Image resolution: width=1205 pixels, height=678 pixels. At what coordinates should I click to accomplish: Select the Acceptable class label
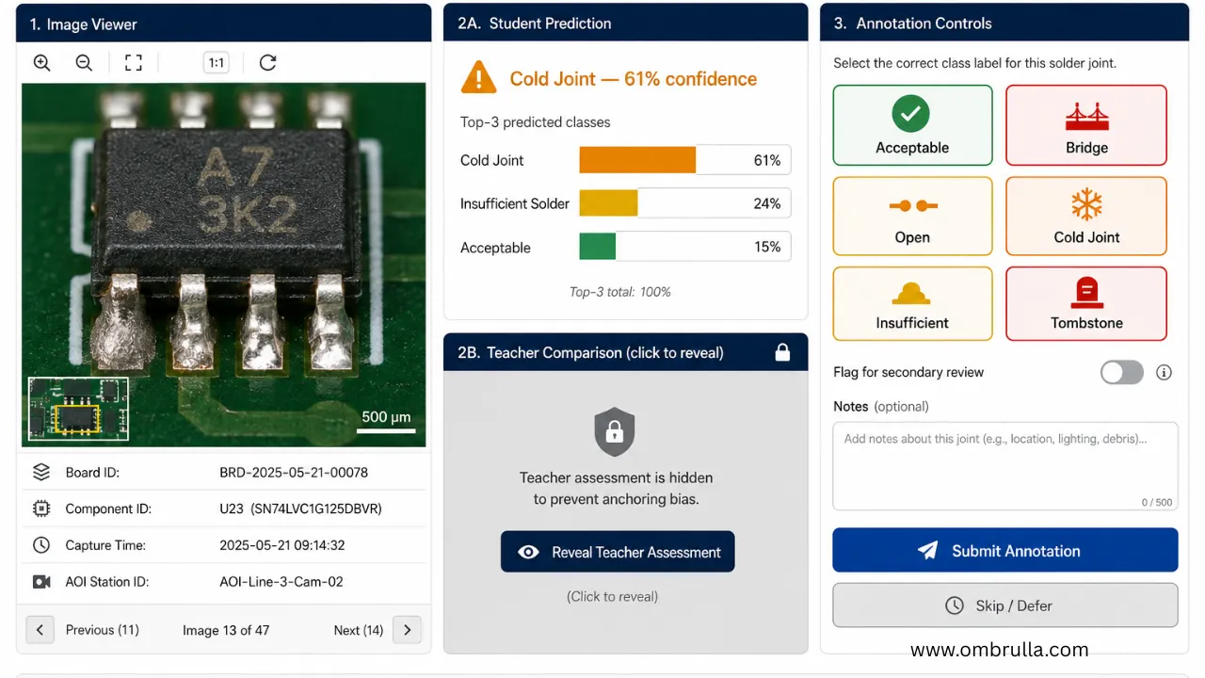(912, 125)
